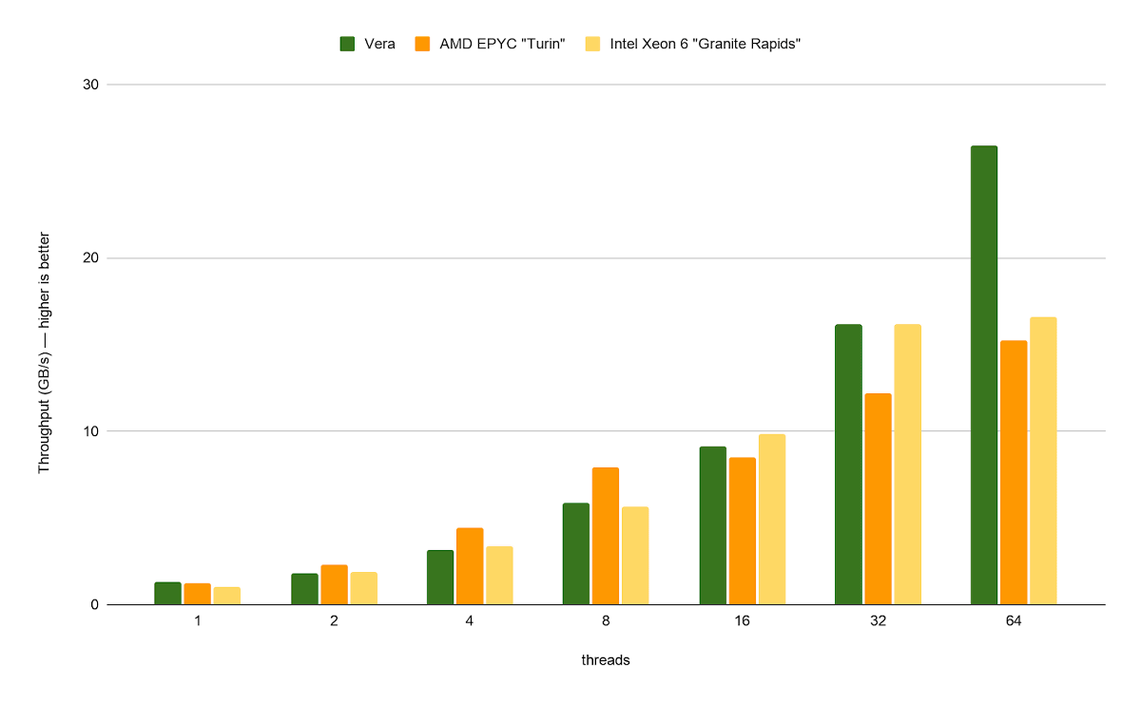Pick the yellow Intel bar at 16 threads
The height and width of the screenshot is (704, 1141).
tap(772, 519)
